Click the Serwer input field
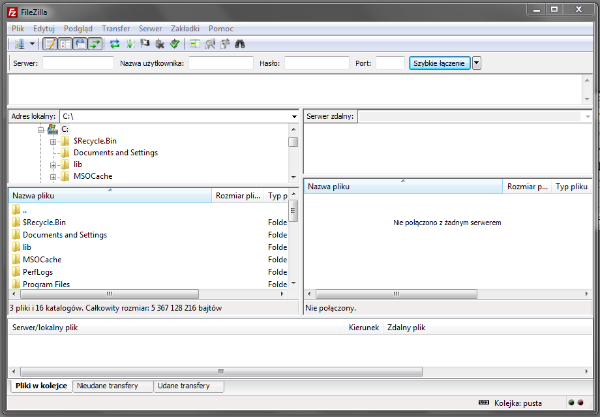This screenshot has width=600, height=417. (78, 63)
